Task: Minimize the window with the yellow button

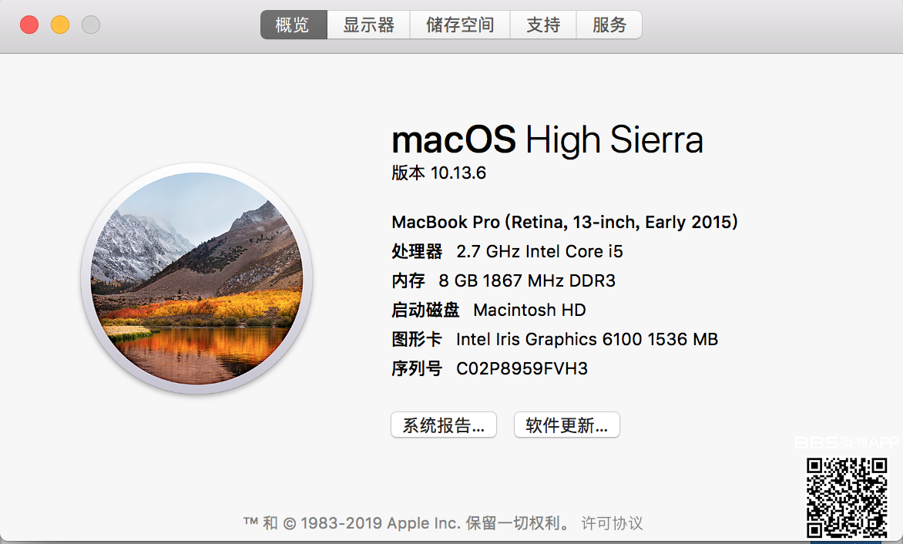Action: click(60, 25)
